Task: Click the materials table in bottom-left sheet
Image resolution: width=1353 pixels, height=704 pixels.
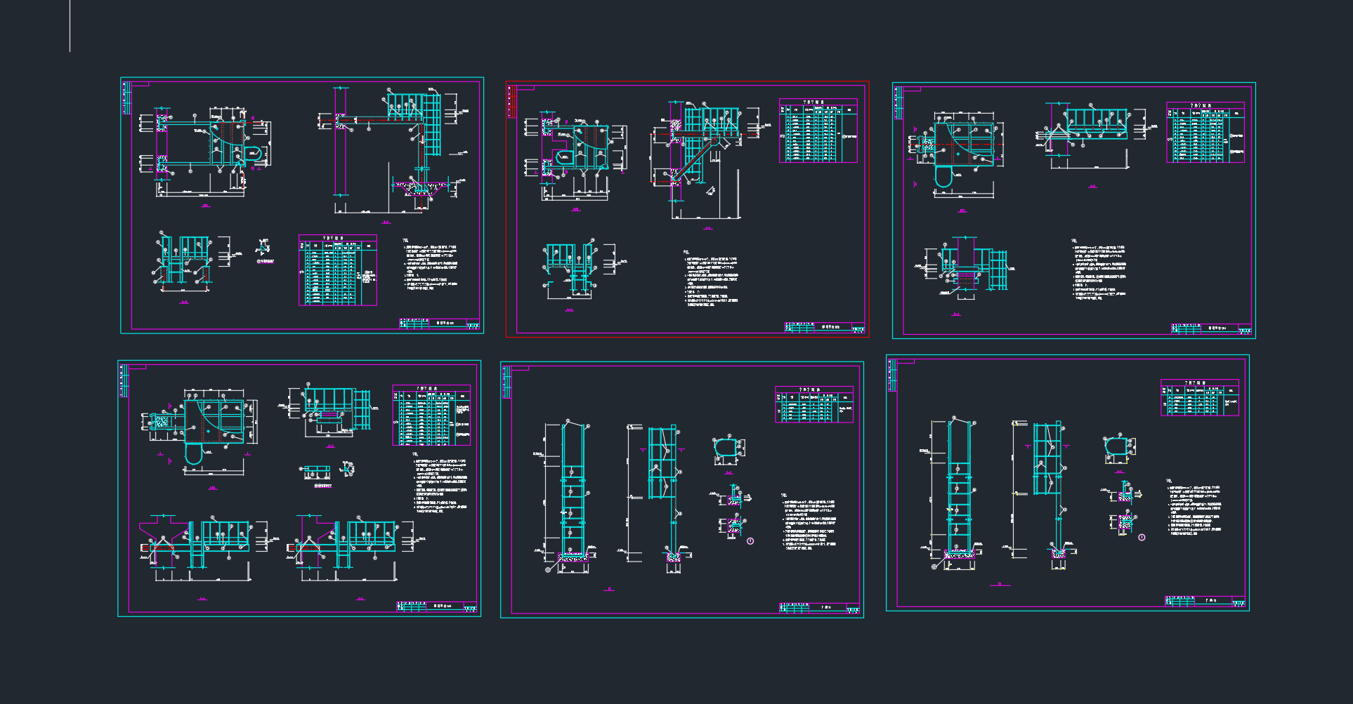Action: (x=431, y=415)
